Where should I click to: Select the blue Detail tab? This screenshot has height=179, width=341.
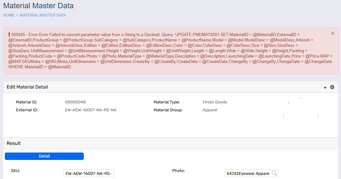point(44,156)
